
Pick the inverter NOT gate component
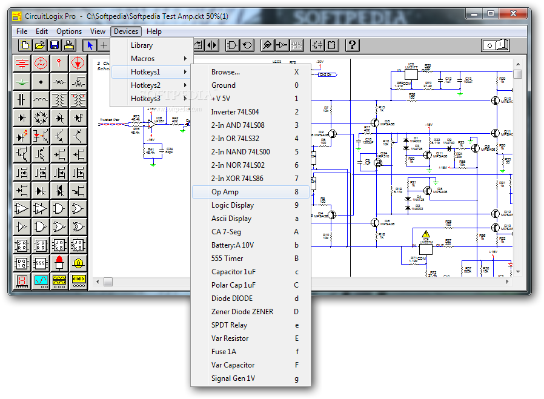22,226
